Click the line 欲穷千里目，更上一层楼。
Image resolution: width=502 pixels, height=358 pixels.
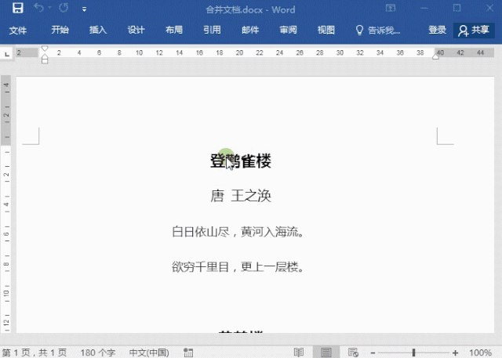click(x=238, y=266)
